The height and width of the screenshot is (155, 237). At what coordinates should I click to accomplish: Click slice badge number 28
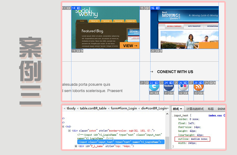[x=196, y=83]
